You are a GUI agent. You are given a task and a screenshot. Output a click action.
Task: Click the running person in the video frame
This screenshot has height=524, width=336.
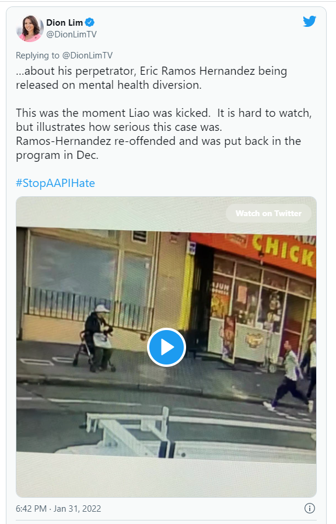click(x=289, y=376)
